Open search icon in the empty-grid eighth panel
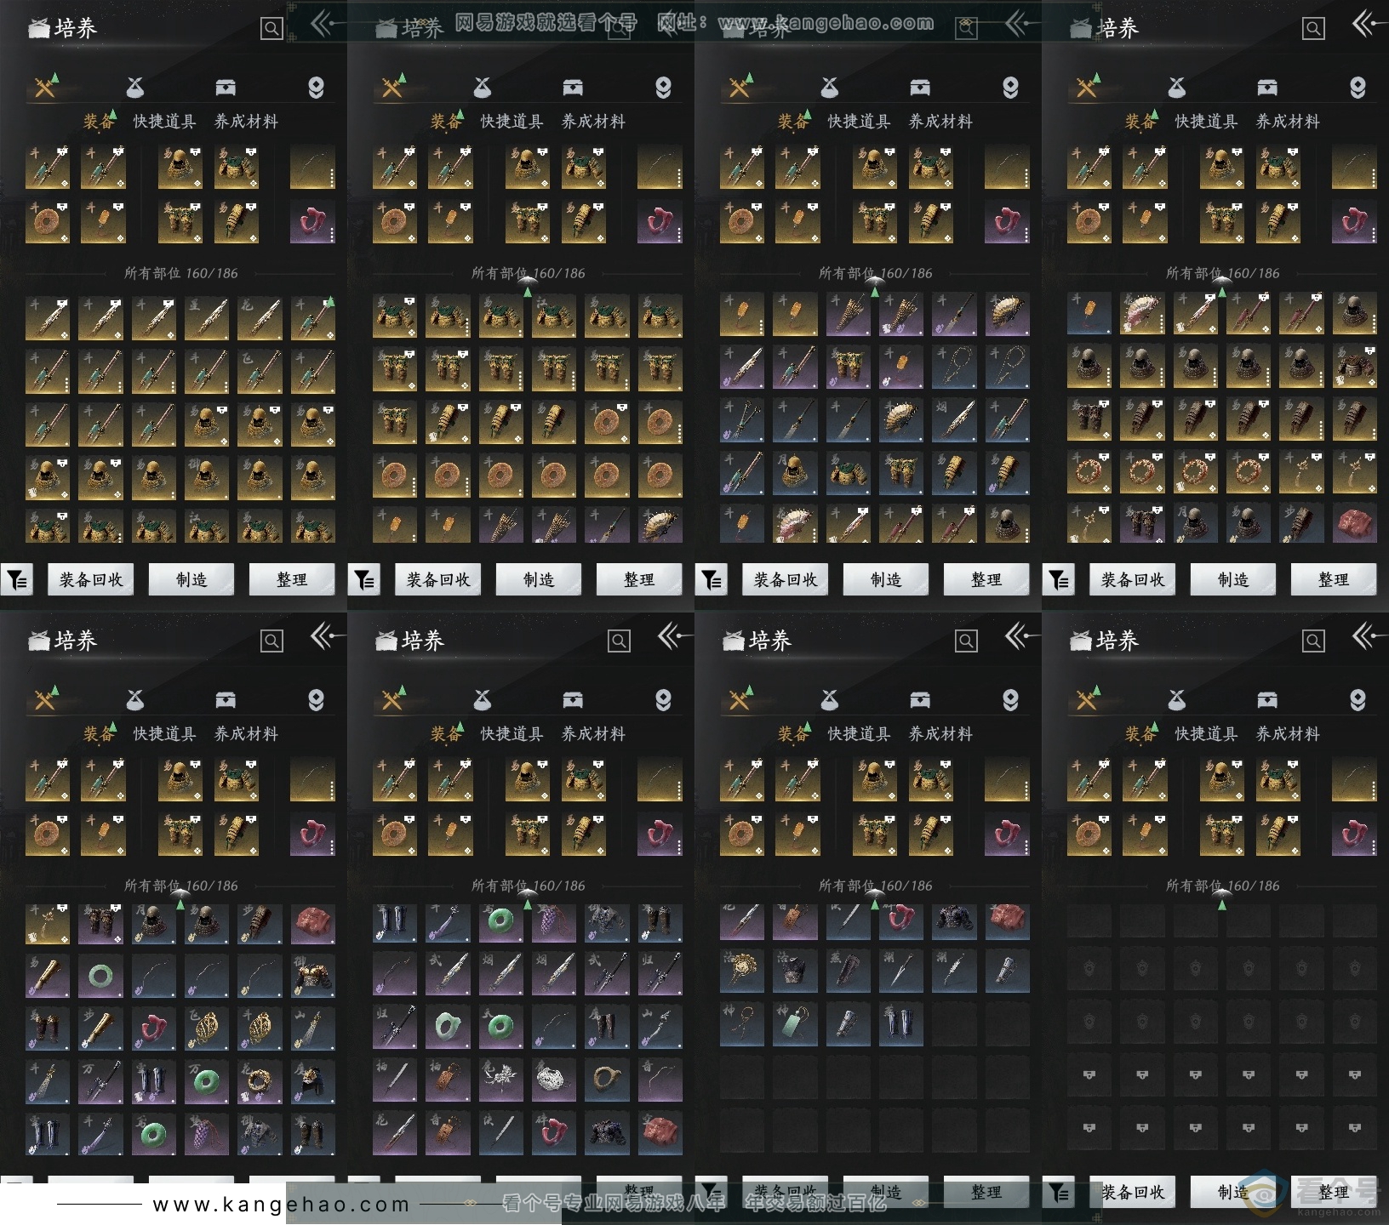The width and height of the screenshot is (1389, 1225). pyautogui.click(x=1313, y=641)
